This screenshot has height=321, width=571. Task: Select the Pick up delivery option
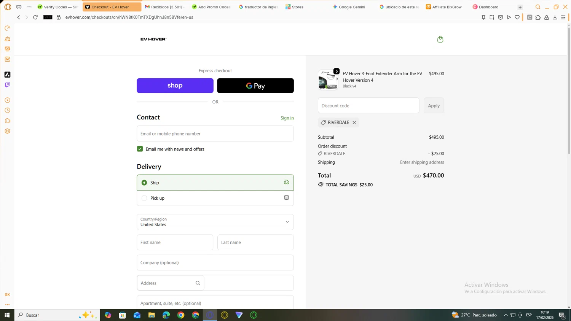[215, 198]
